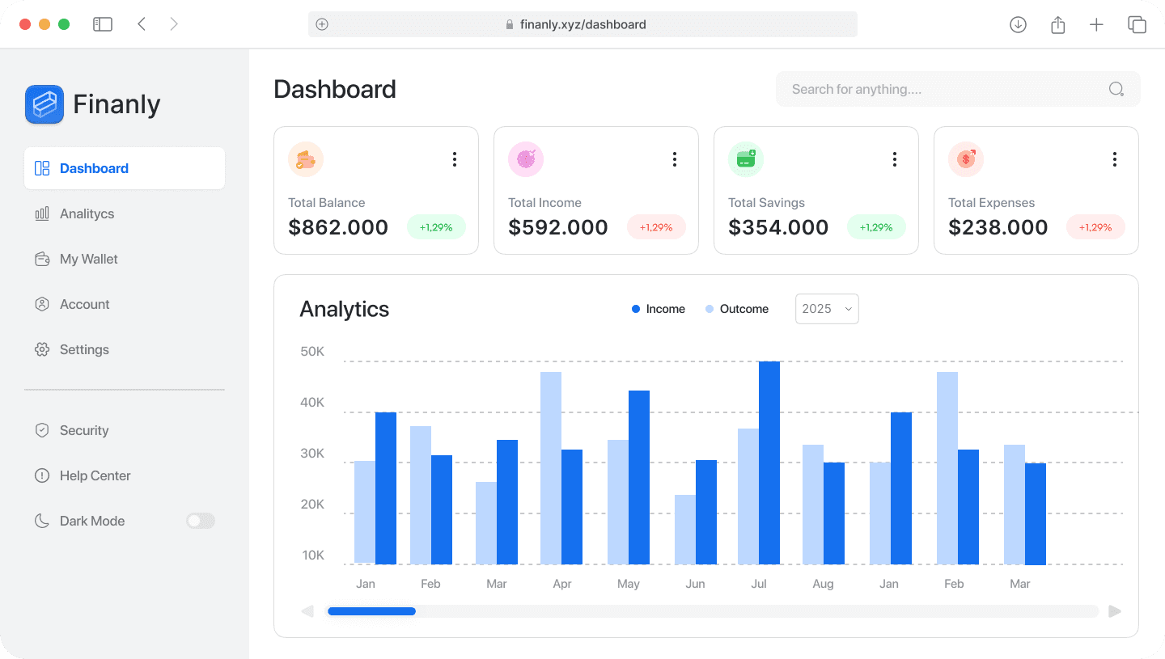Click the Total Savings card icon
1165x659 pixels.
745,159
